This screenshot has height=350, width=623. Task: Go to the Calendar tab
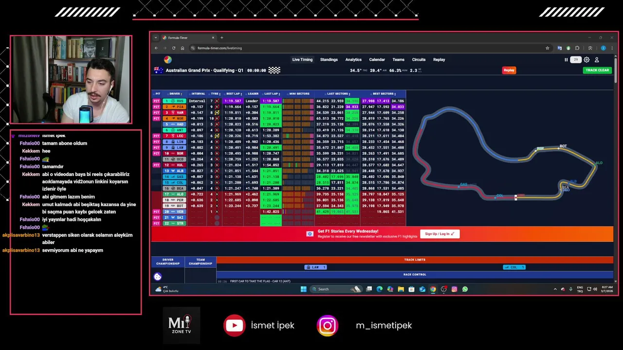point(377,60)
